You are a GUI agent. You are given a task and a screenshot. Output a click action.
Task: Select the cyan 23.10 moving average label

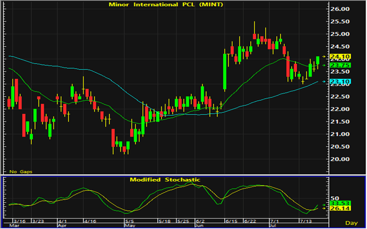[341, 82]
